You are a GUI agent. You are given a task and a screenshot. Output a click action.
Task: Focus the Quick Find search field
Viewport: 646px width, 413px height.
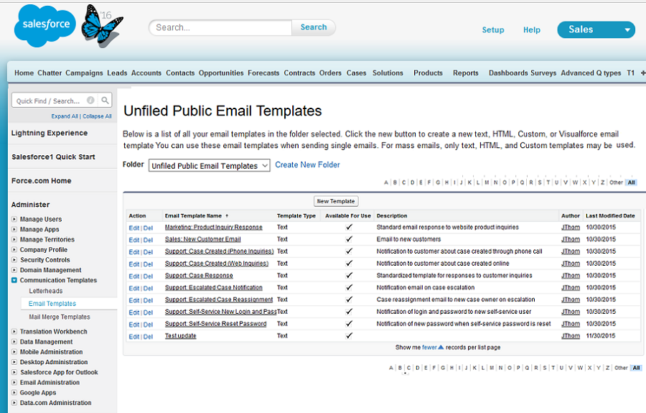50,101
